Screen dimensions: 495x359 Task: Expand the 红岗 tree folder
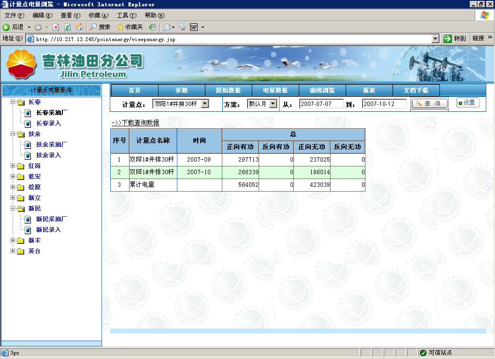tap(13, 166)
